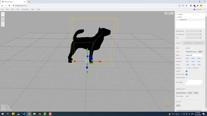The height and width of the screenshot is (116, 207).
Task: Click NEW button next to UUID
Action: pyautogui.click(x=200, y=52)
